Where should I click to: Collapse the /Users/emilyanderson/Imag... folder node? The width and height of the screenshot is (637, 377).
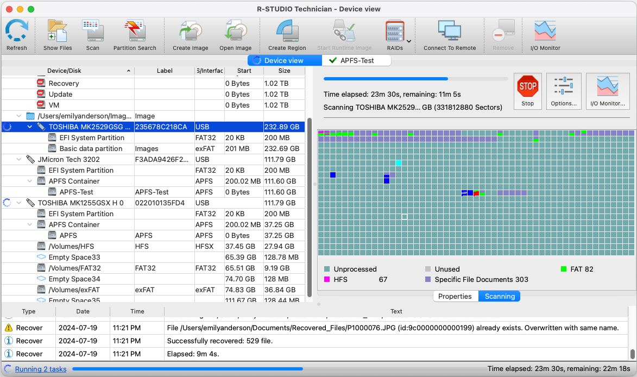[18, 116]
